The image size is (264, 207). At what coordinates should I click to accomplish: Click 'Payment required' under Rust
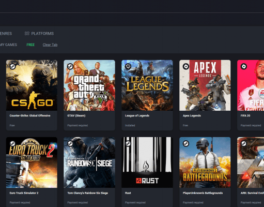(x=135, y=202)
